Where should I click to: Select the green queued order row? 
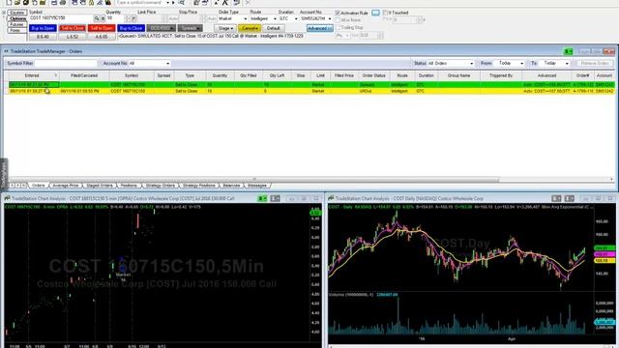311,85
